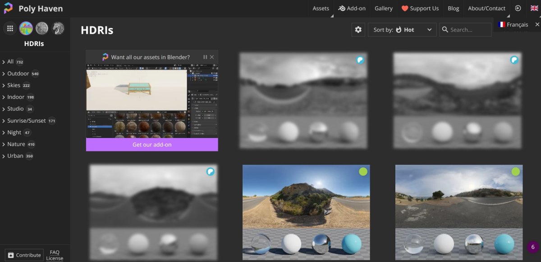This screenshot has height=262, width=541.
Task: Click the purple Get our add-on button
Action: tap(152, 145)
